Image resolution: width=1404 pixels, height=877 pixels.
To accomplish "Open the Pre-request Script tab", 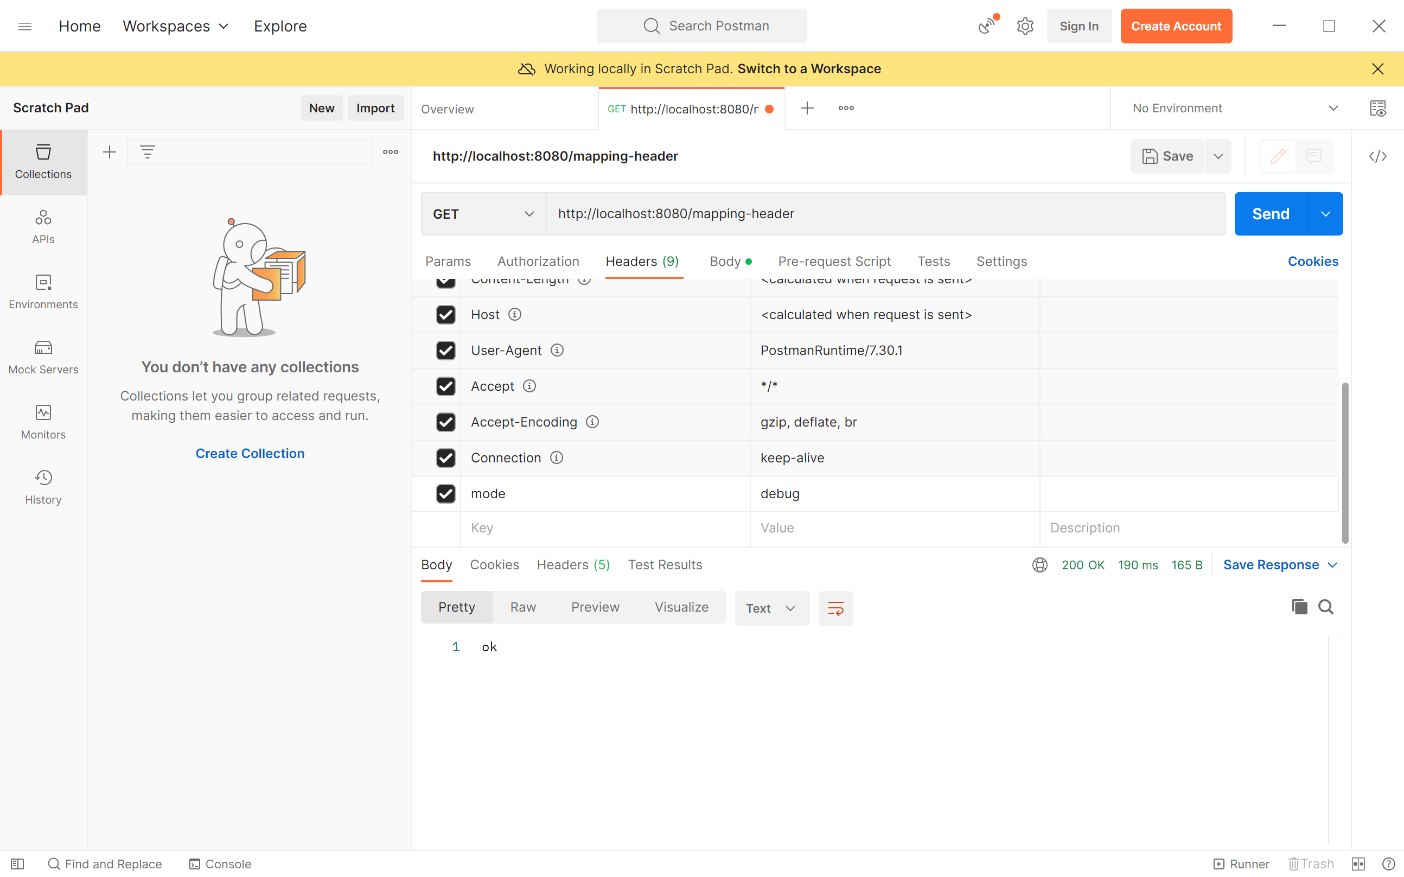I will point(834,262).
